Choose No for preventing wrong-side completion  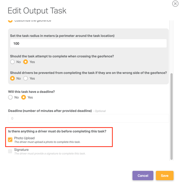pyautogui.click(x=12, y=78)
